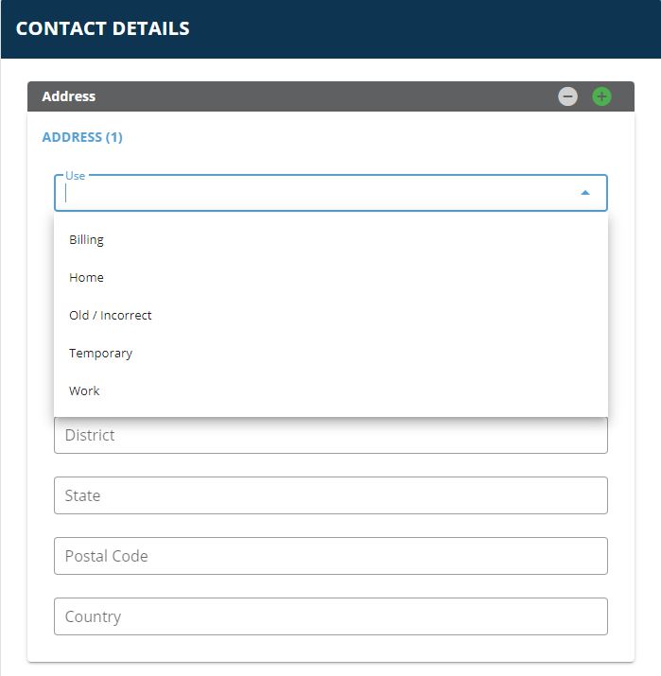The image size is (661, 676).
Task: Focus the Use combo box text field
Action: pos(319,193)
